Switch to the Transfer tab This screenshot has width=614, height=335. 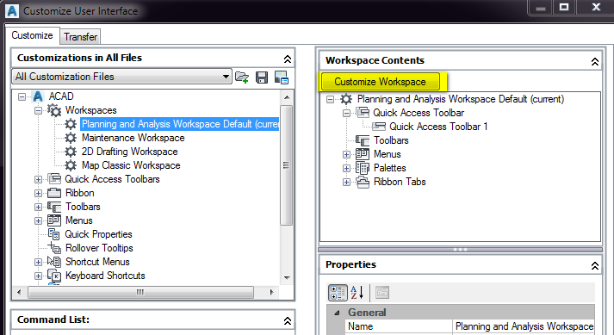click(80, 37)
